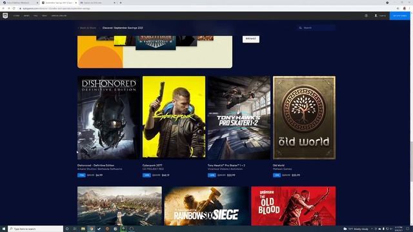This screenshot has height=232, width=413.
Task: Open the Cyberpunk 2077 cover art
Action: (174, 117)
